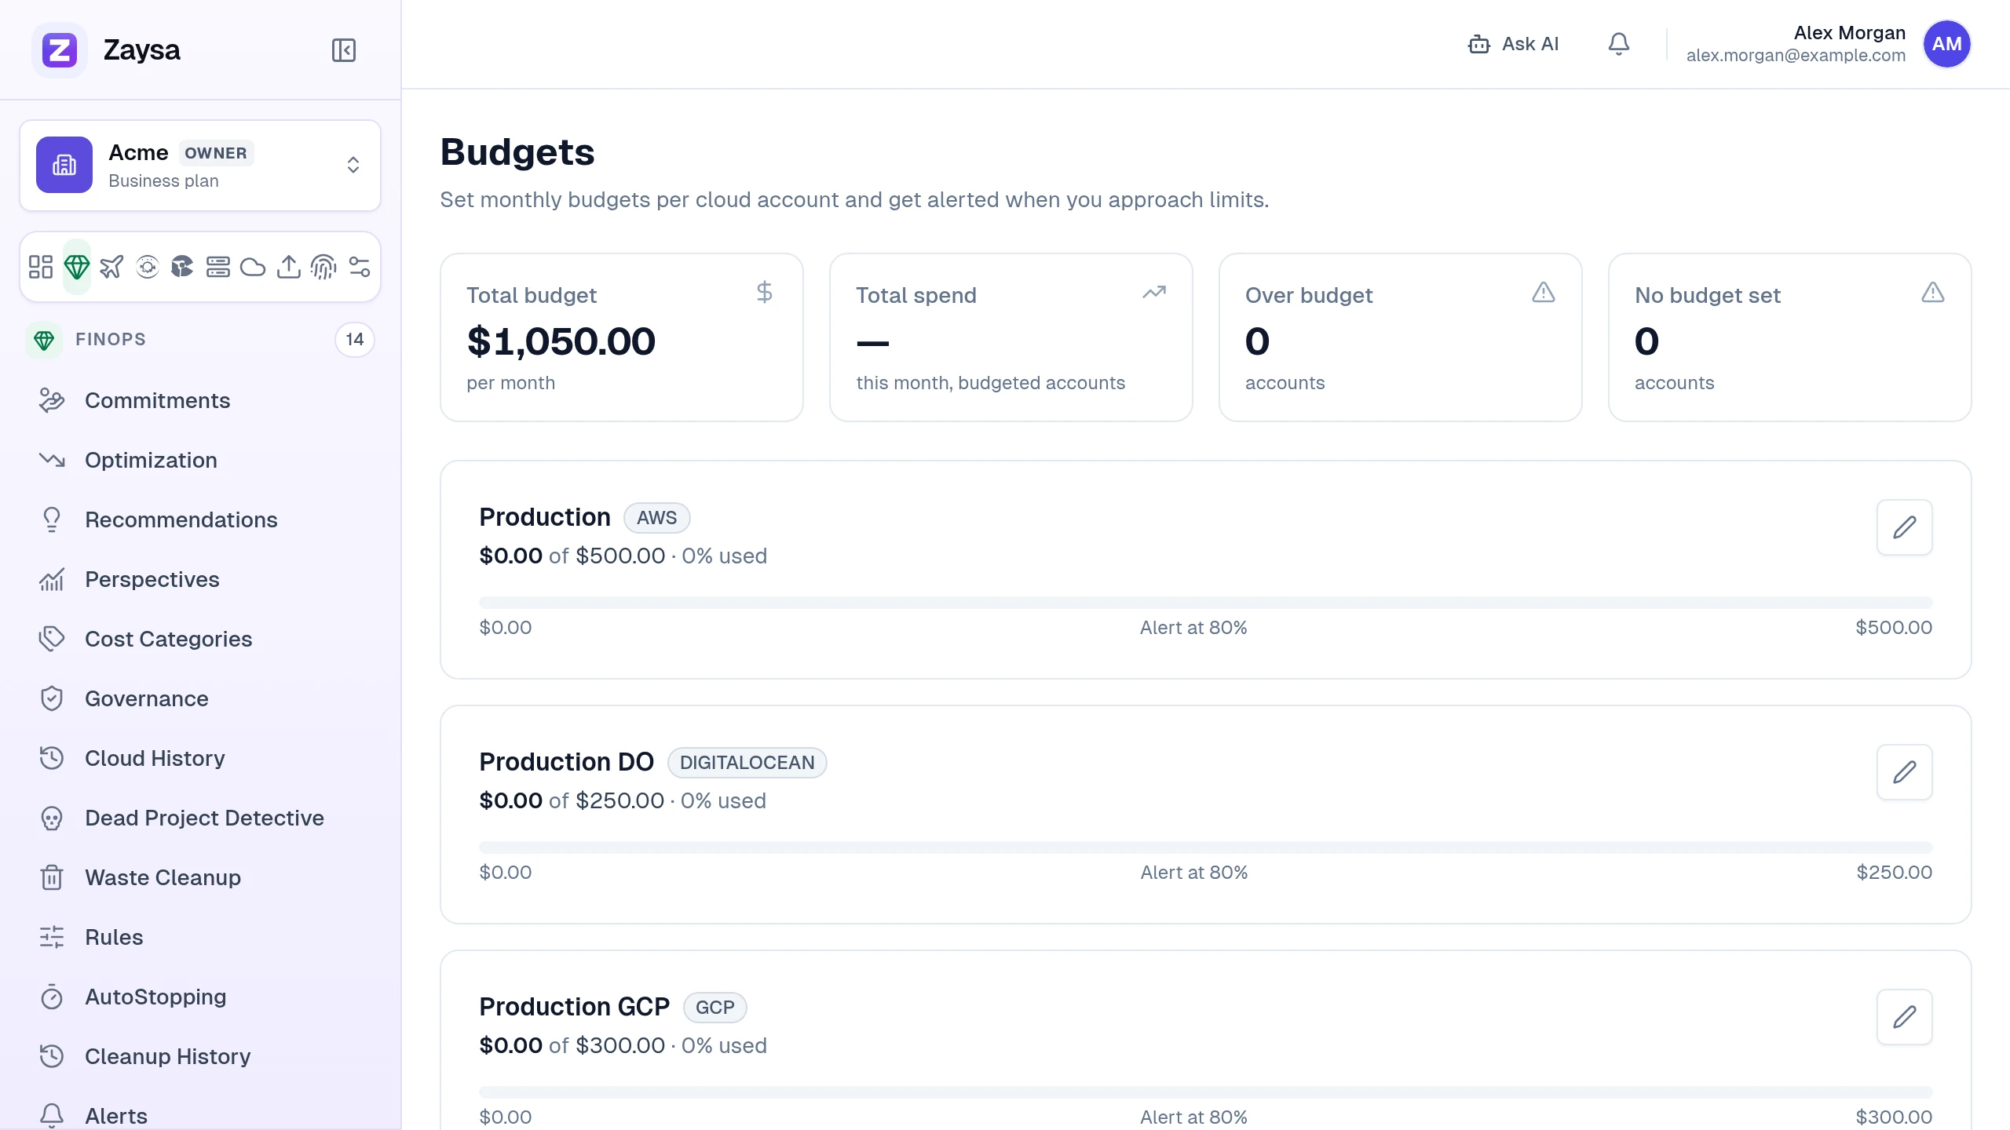This screenshot has height=1130, width=2010.
Task: Open notifications bell in header
Action: tap(1618, 44)
